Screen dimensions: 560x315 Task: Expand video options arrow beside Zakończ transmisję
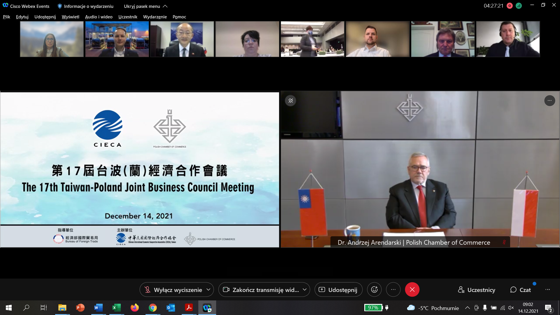point(304,290)
